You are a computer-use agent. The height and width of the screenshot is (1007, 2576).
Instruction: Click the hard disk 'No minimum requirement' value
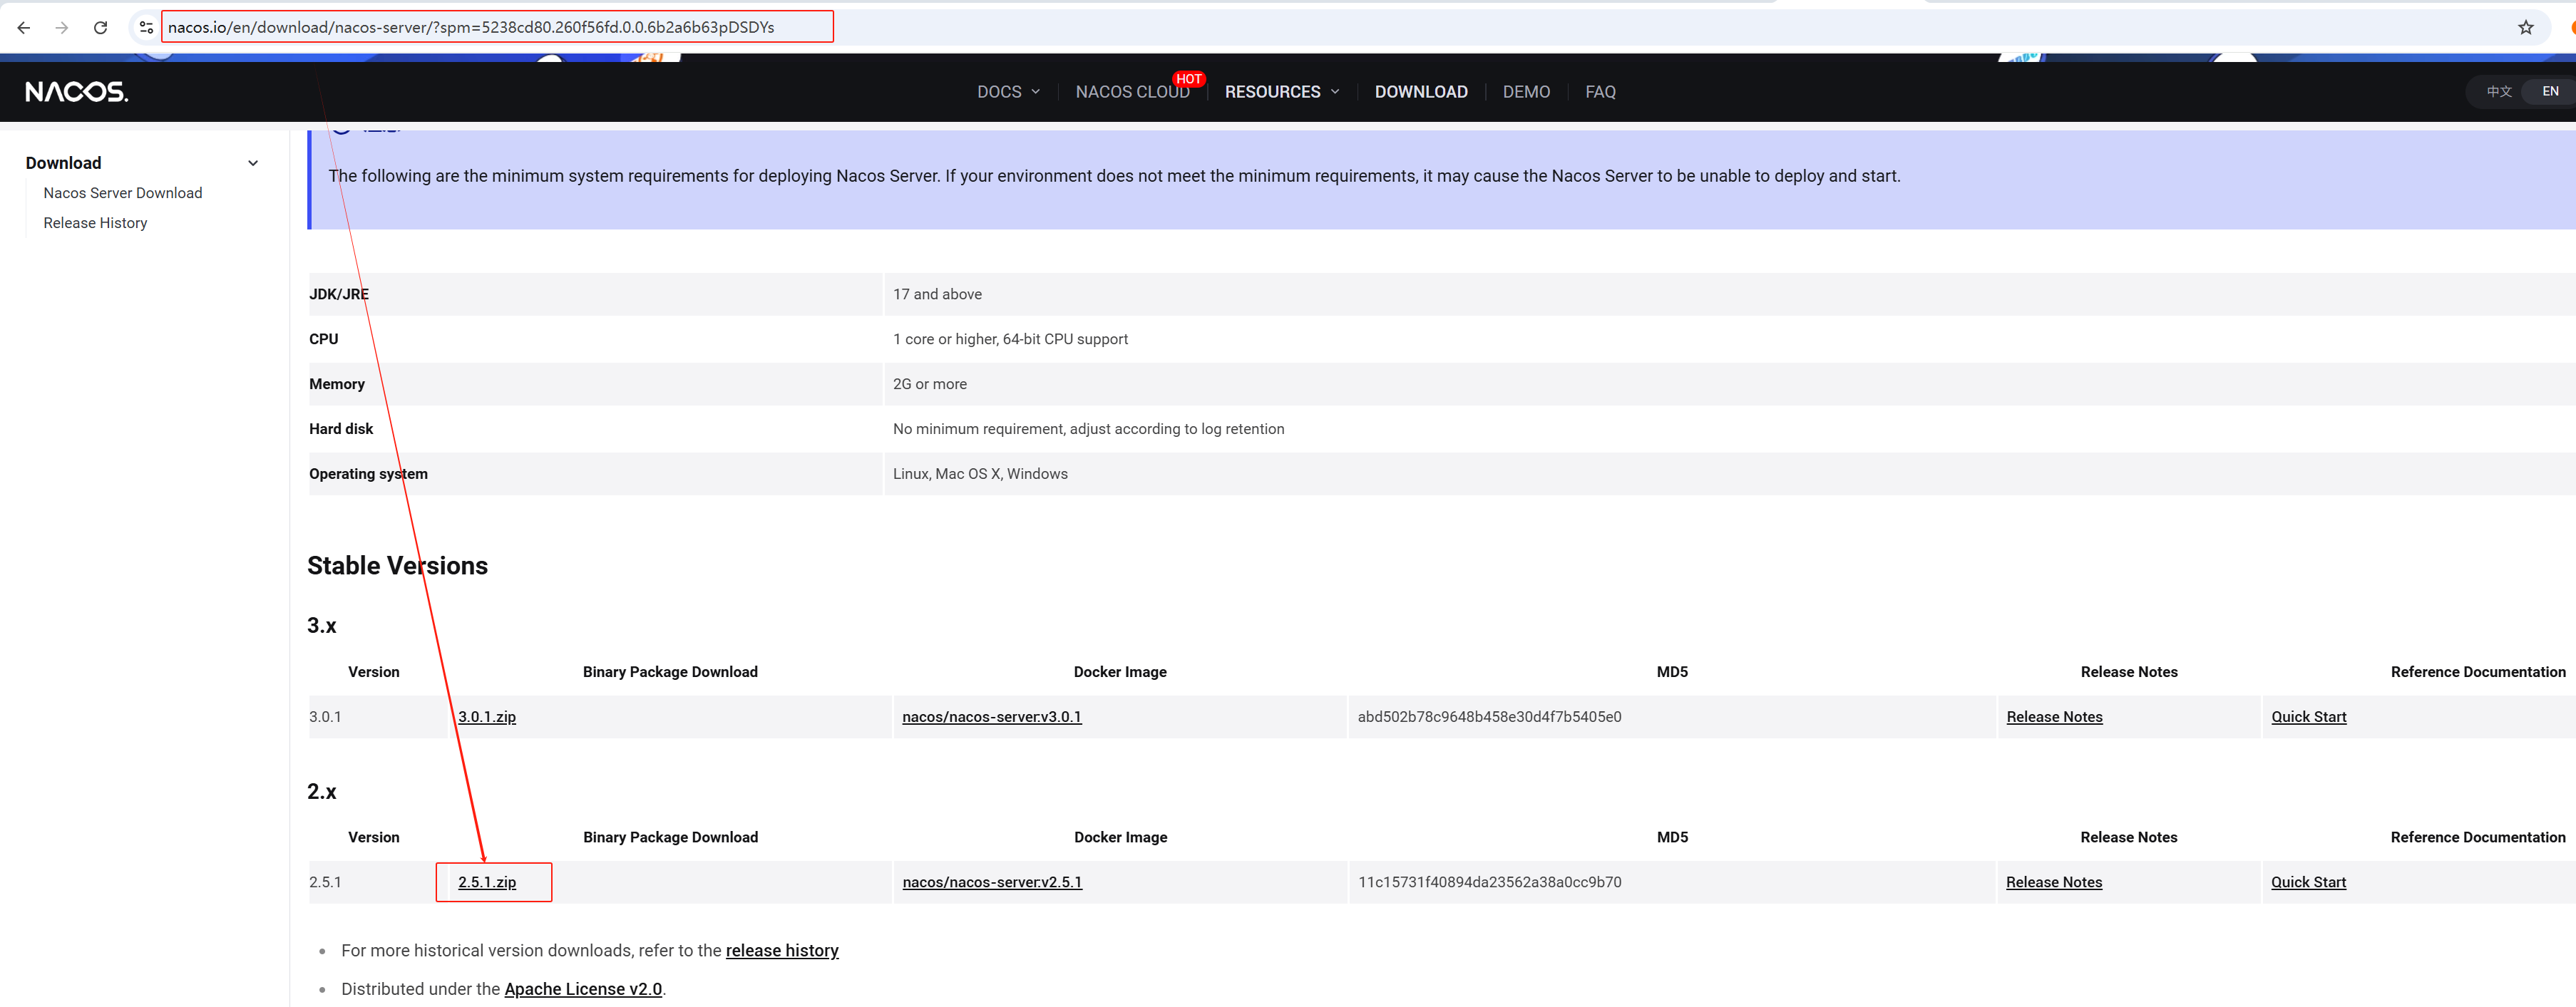[1088, 429]
